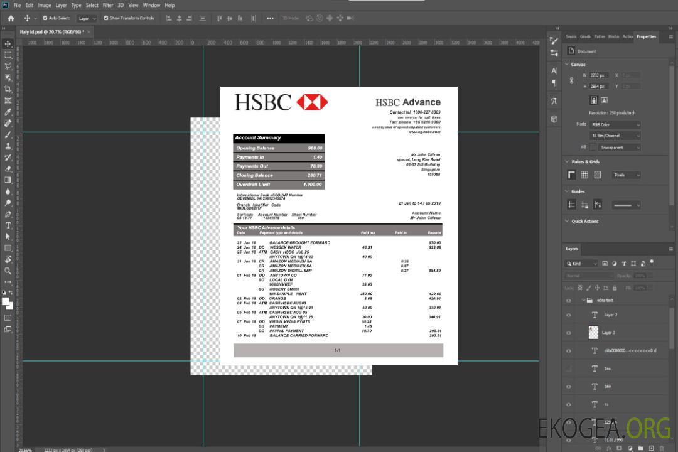Screen dimensions: 678x452
Task: Select the Brush tool
Action: (8, 134)
